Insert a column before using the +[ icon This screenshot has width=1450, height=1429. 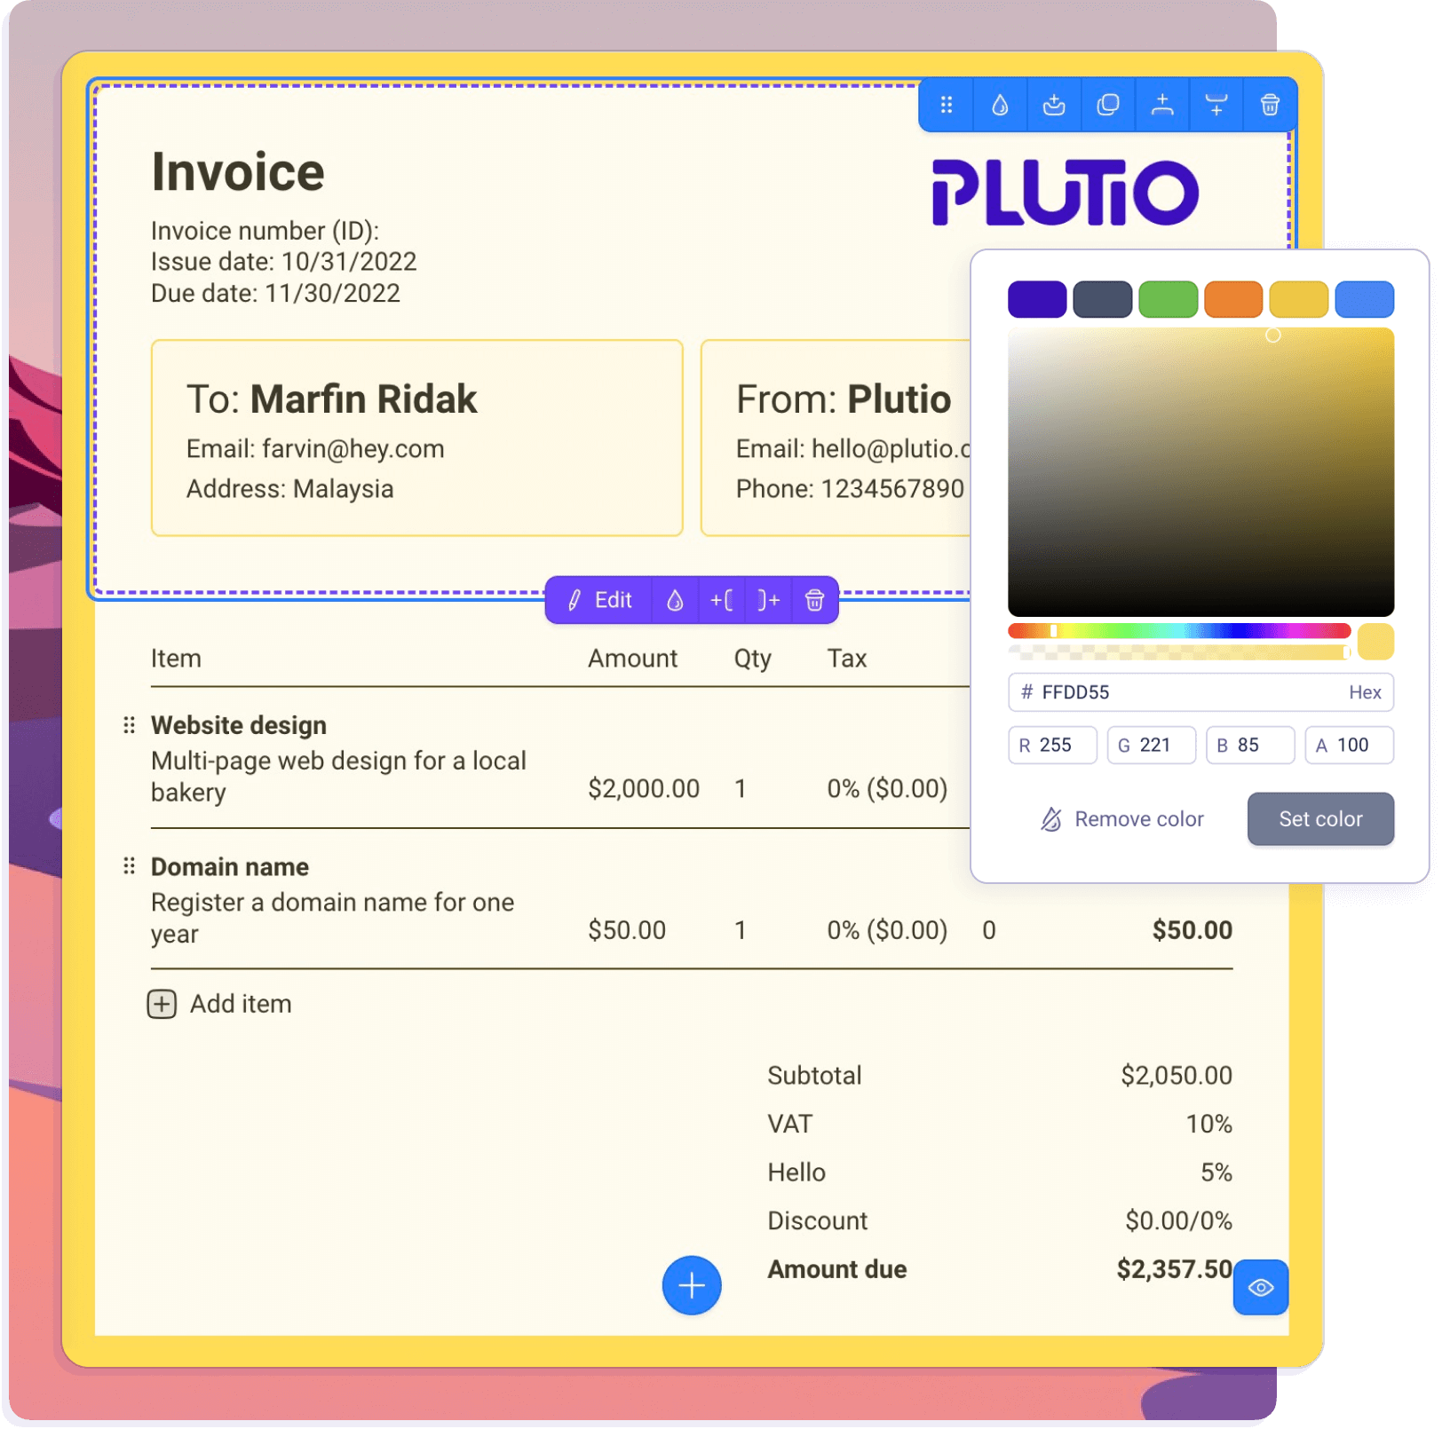[x=722, y=600]
